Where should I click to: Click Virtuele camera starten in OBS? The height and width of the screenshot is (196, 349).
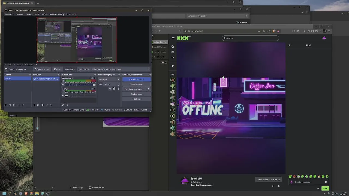[x=134, y=89]
